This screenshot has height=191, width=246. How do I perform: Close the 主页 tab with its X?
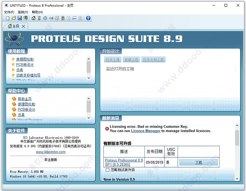point(23,26)
